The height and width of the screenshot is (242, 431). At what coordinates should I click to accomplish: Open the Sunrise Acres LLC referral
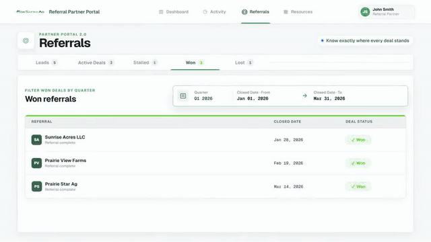pos(215,140)
